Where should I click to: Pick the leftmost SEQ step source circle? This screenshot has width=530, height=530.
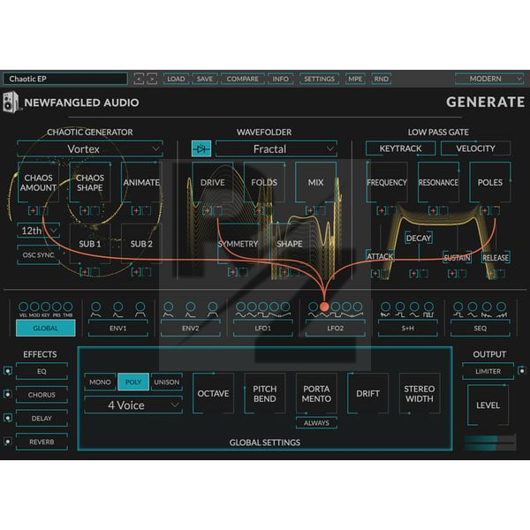458,307
